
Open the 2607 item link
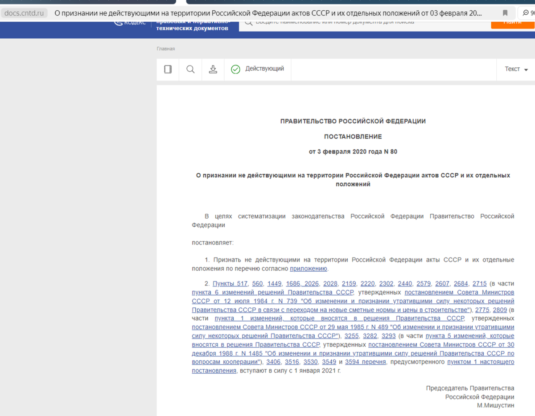442,284
